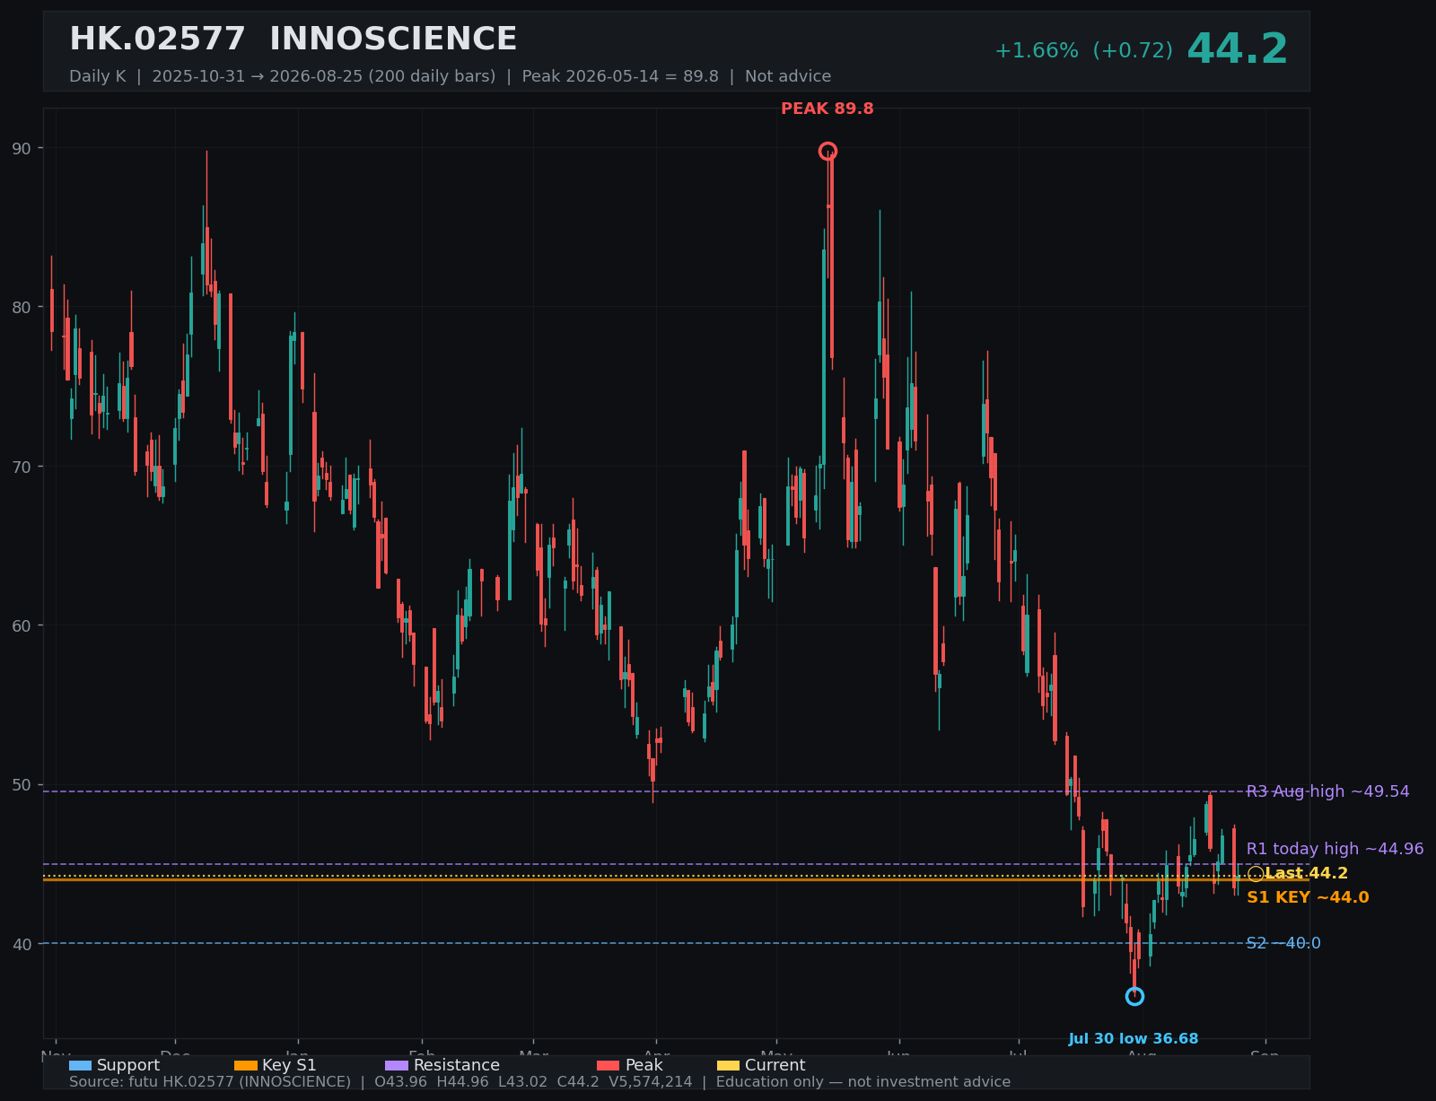
Task: Click the y-axis label 60
Action: click(x=22, y=625)
